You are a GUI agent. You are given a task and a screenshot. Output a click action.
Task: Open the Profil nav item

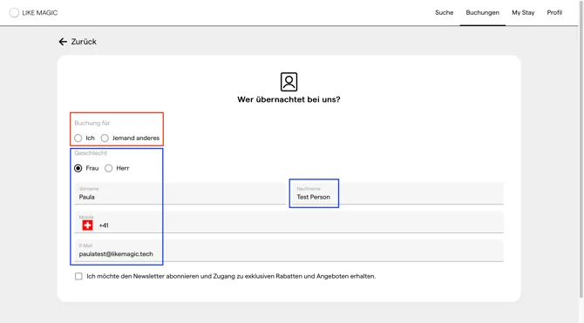pos(554,13)
